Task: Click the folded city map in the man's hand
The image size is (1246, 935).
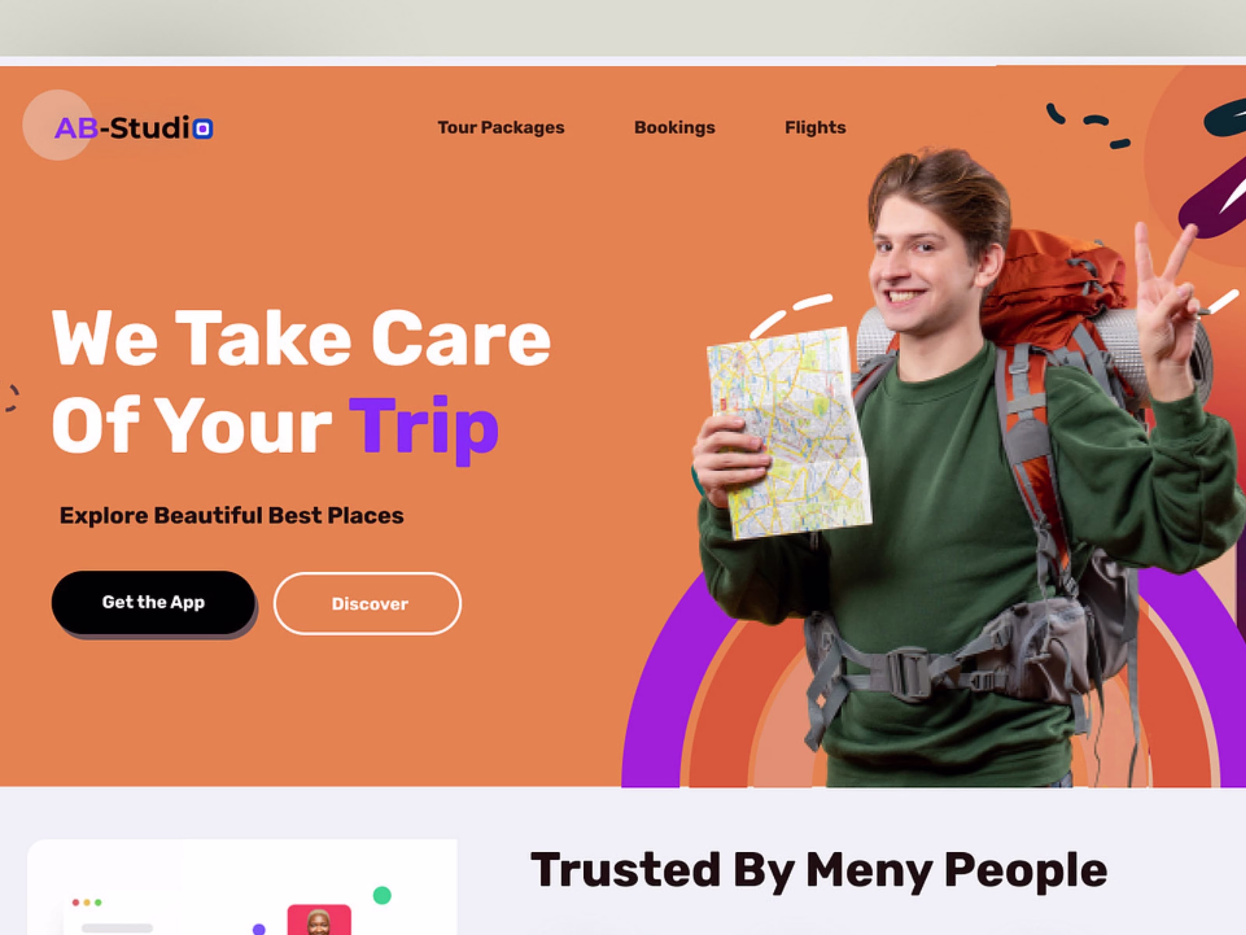Action: coord(789,433)
